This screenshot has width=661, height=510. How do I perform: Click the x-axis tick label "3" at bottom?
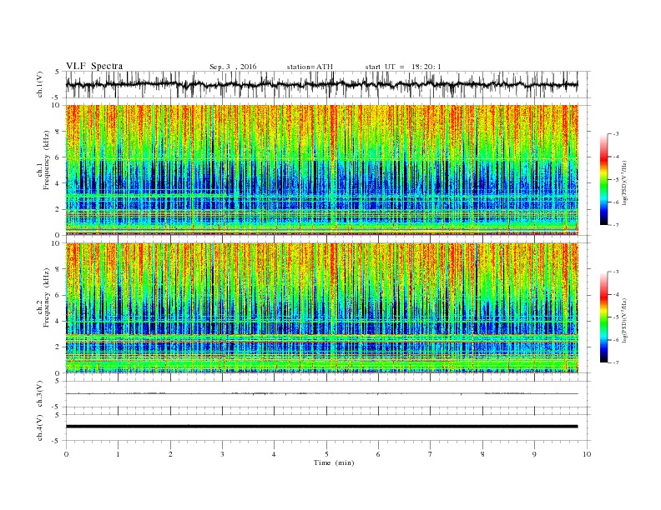(x=222, y=454)
